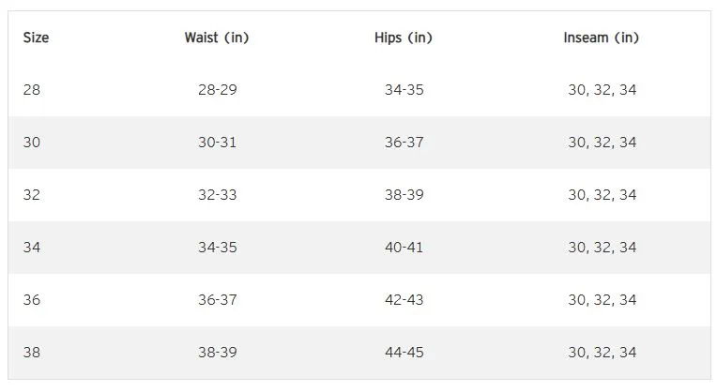Click the 40-41 hips measurement cell

tap(404, 248)
